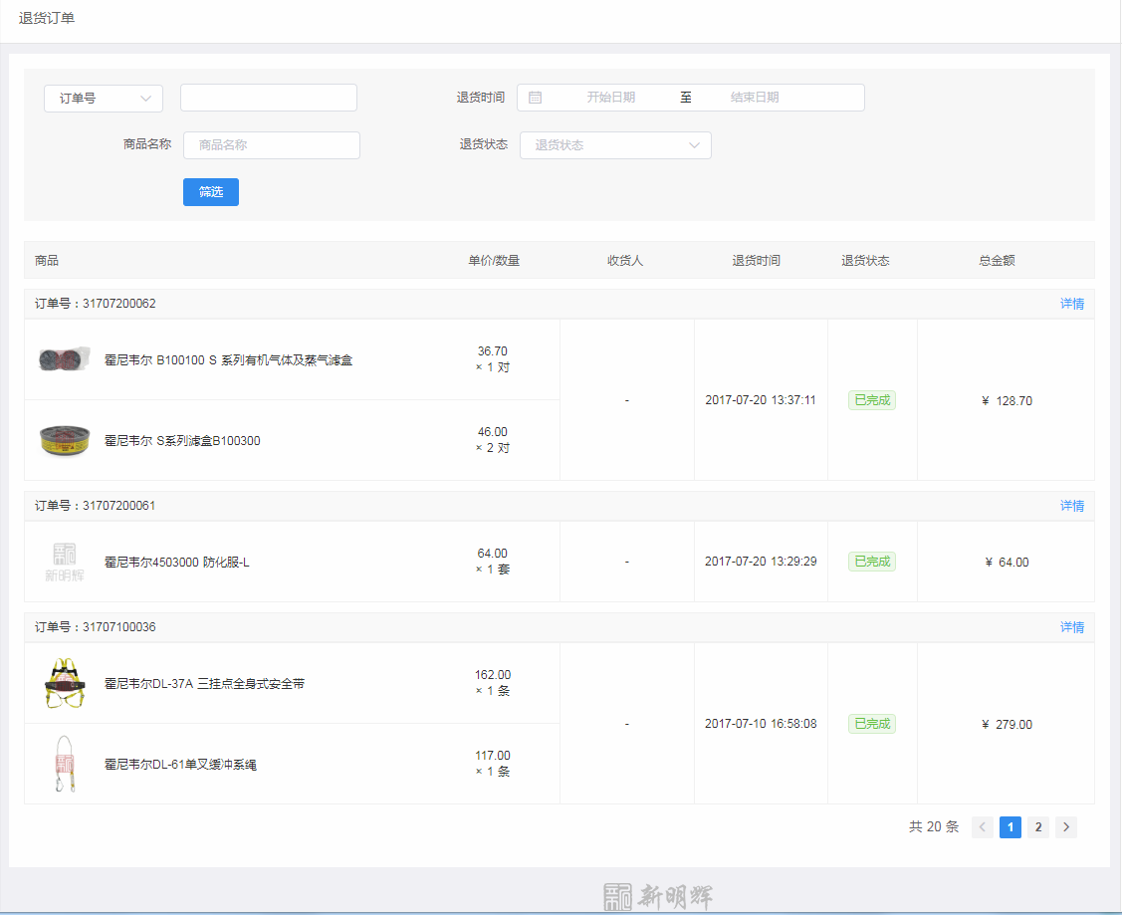Screen dimensions: 1122x915
Task: Click product name 霍尼韦尔 B100100 S 系列有机气体及蒸气滤盒
Action: [228, 360]
